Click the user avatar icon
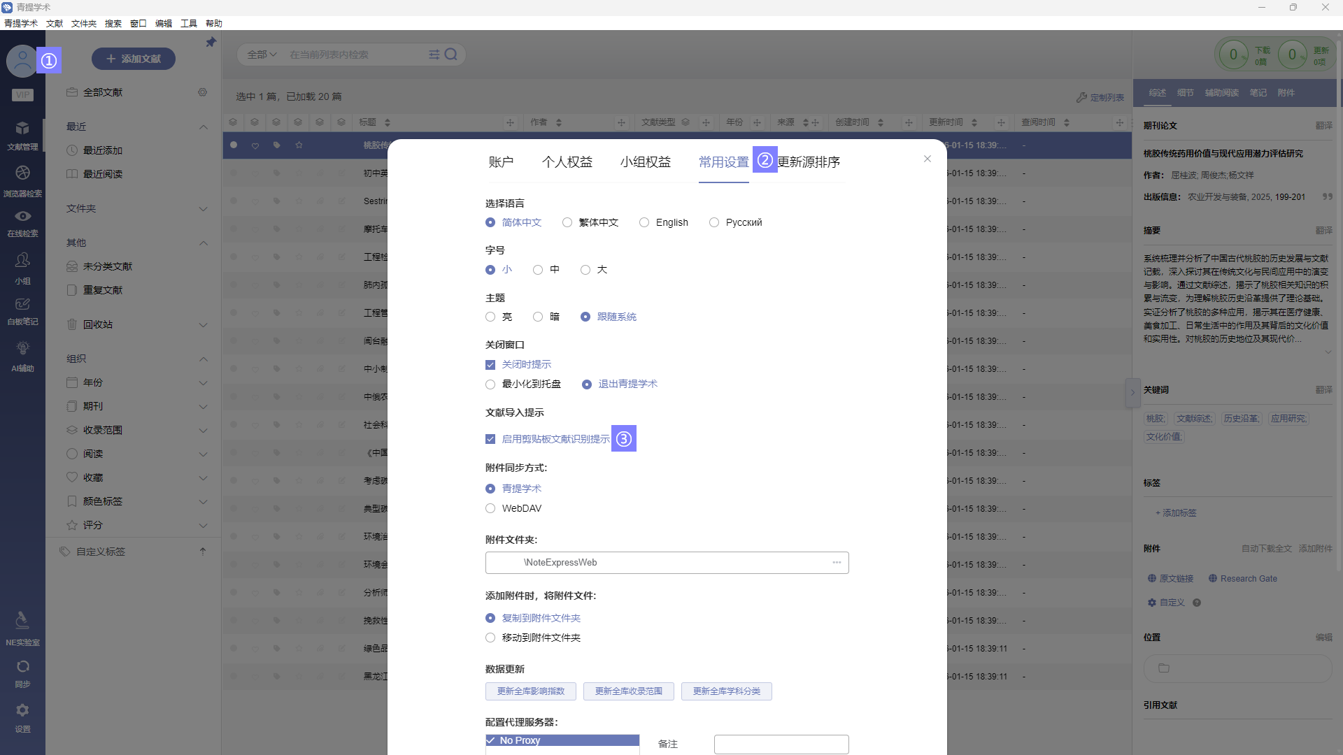1343x755 pixels. (x=22, y=61)
